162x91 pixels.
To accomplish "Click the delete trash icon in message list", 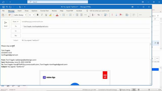I will coord(158,43).
